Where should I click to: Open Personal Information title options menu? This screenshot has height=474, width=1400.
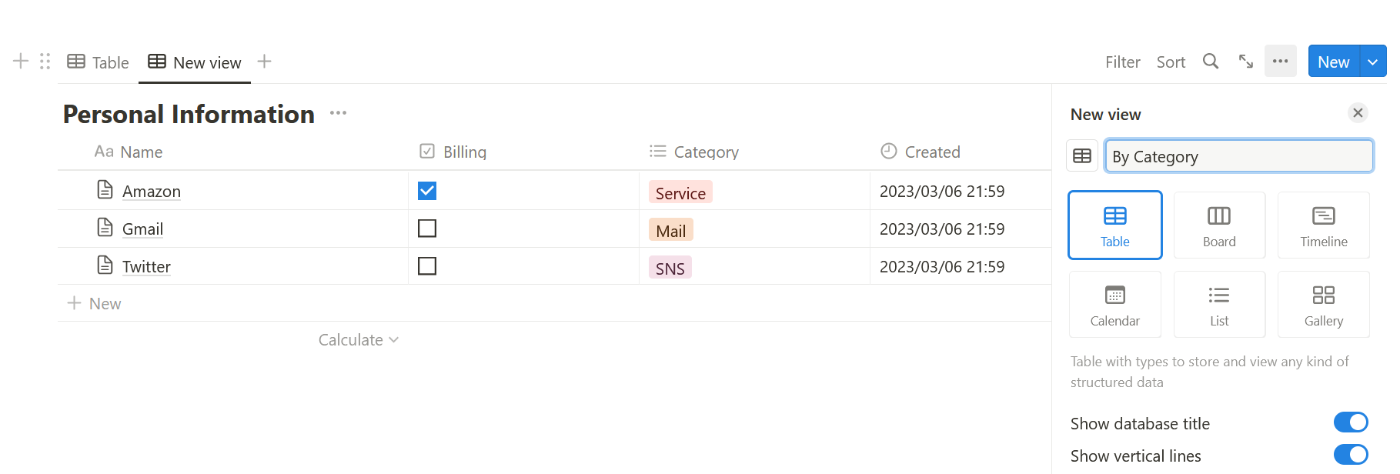pyautogui.click(x=338, y=113)
